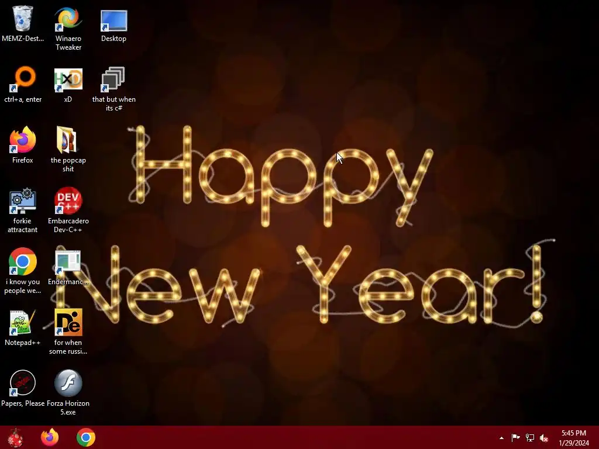Open the taskbar clock showing 5:45 PM
Screen dimensions: 599x449
point(574,437)
